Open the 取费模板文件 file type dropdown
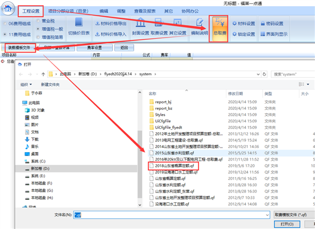Image resolution: width=315 pixels, height=229 pixels. coord(294,215)
